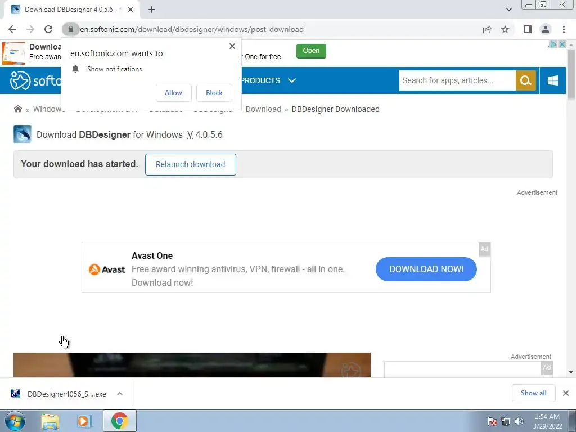576x432 pixels.
Task: Click the browser Forward arrow
Action: click(30, 29)
